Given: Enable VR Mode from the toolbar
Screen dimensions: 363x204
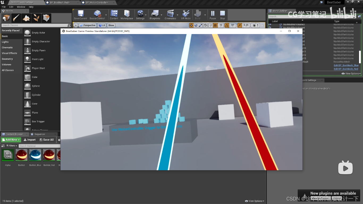Looking at the screenshot, I should (186, 15).
